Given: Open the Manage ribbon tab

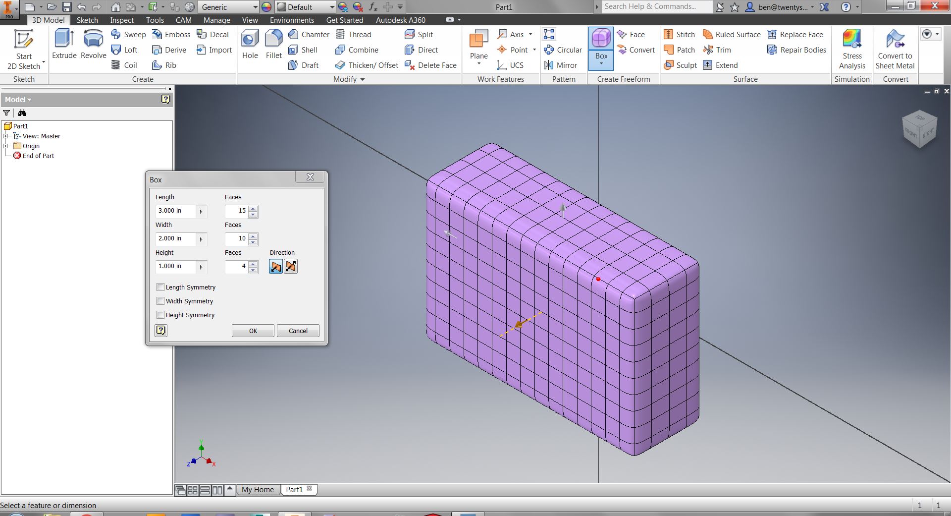Looking at the screenshot, I should pyautogui.click(x=217, y=20).
